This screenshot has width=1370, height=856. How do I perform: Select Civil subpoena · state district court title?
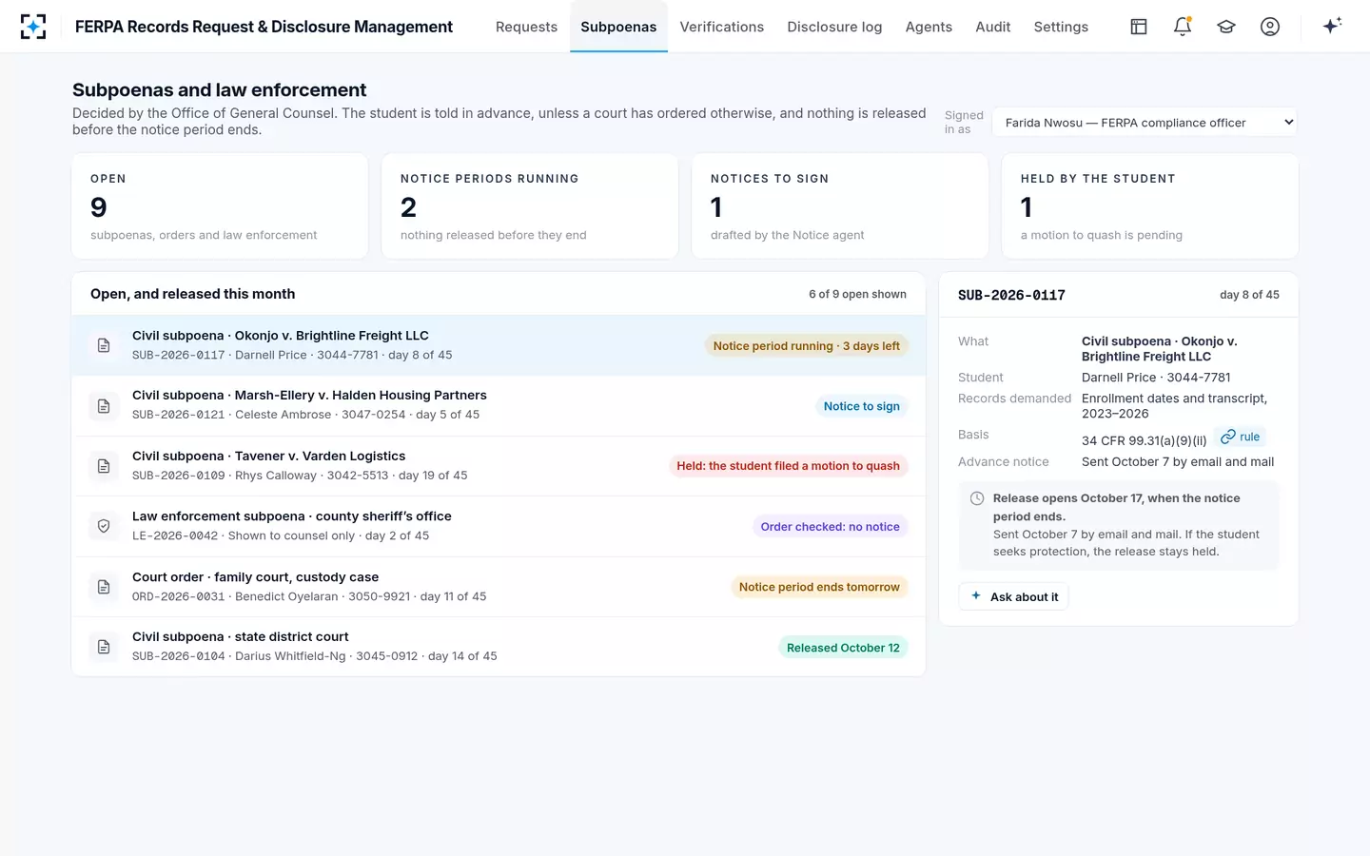point(241,636)
